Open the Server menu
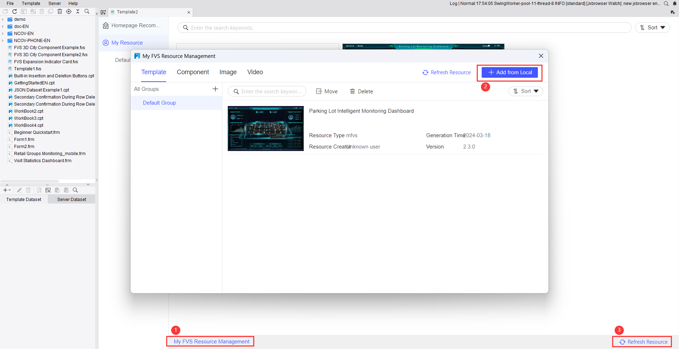Screen dimensions: 679x349 point(54,3)
